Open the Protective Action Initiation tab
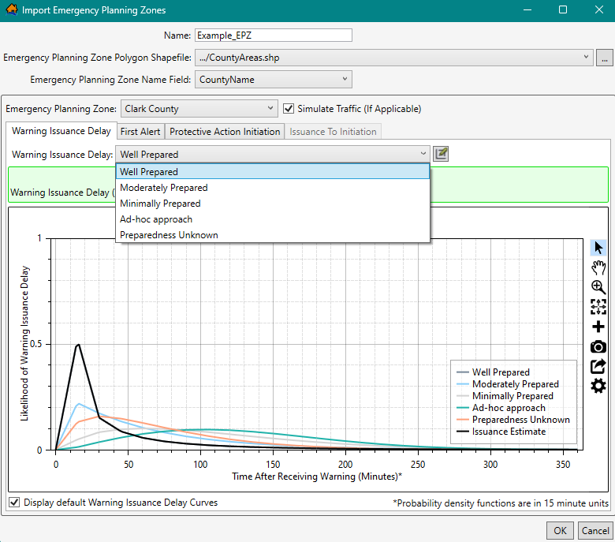The width and height of the screenshot is (615, 542). (x=225, y=132)
